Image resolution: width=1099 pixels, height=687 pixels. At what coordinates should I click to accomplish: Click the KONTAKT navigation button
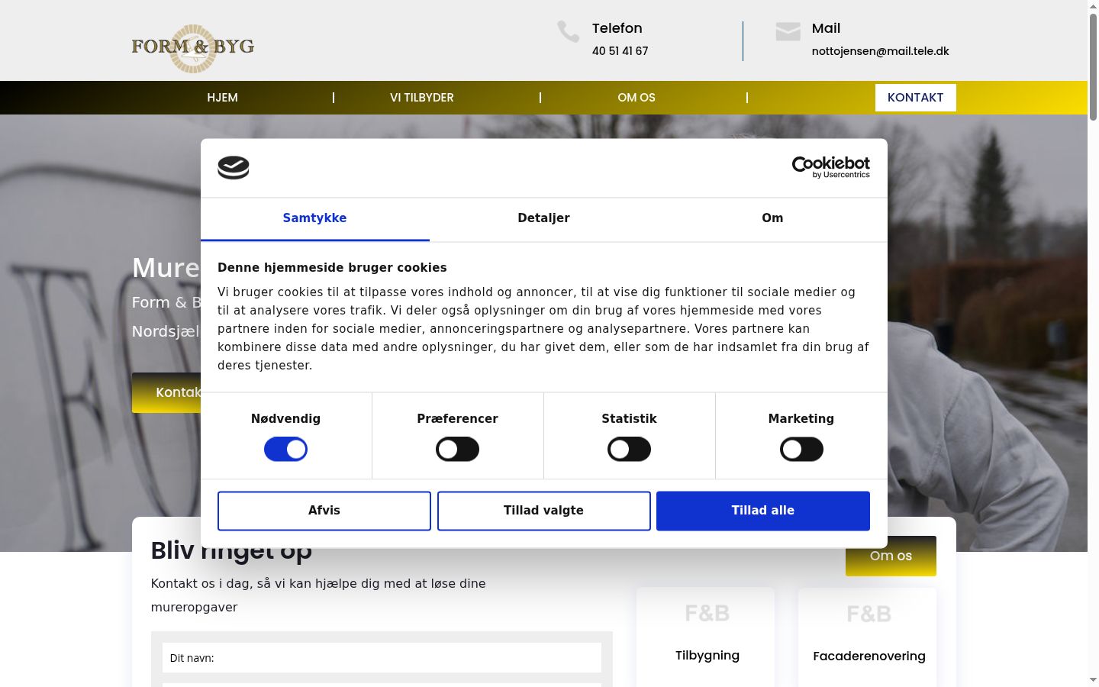[916, 98]
